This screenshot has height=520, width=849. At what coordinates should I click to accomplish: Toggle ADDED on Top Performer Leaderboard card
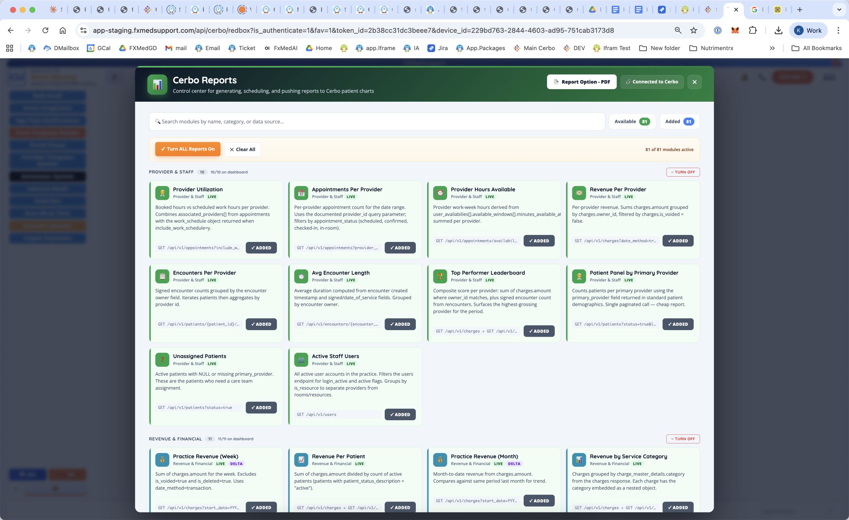point(539,331)
